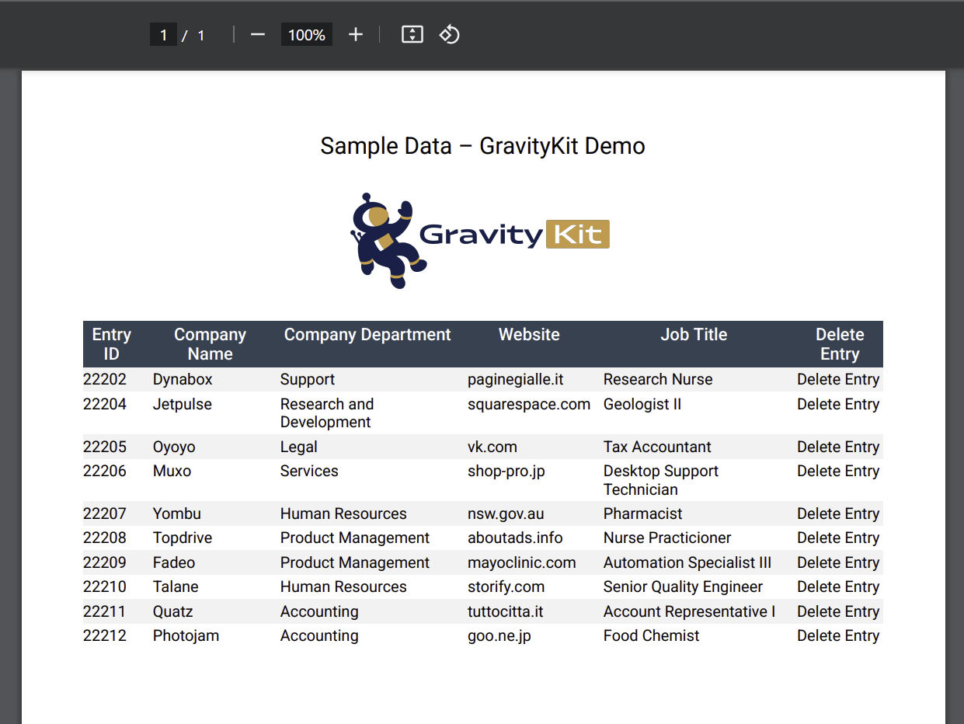Click the Company Name column header

click(x=210, y=344)
